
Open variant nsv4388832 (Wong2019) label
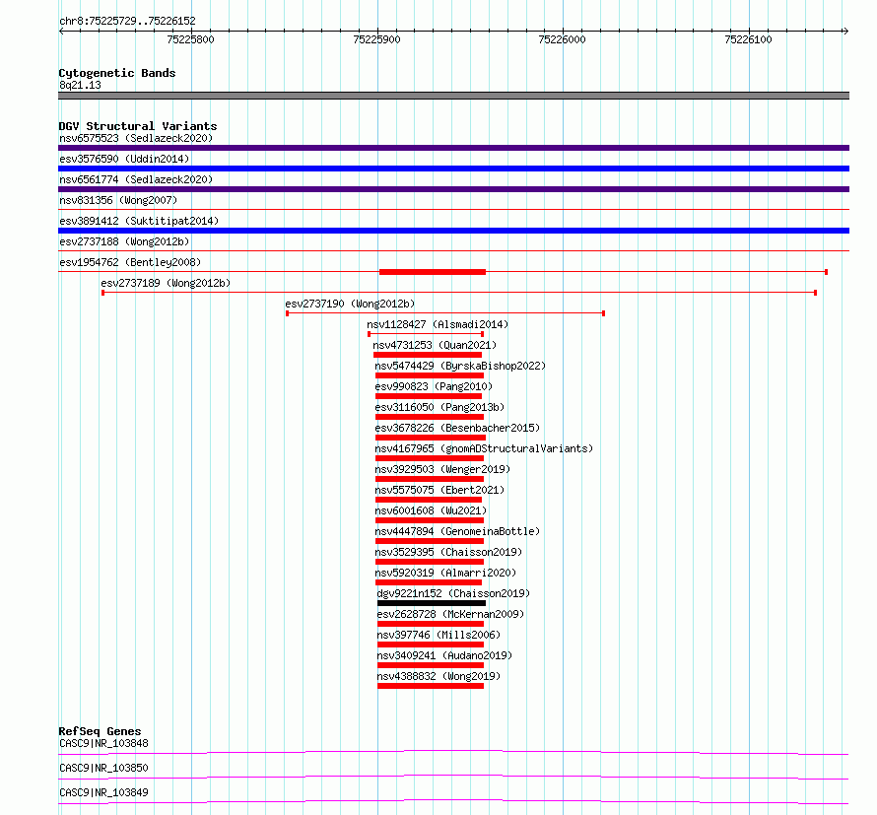click(x=438, y=676)
